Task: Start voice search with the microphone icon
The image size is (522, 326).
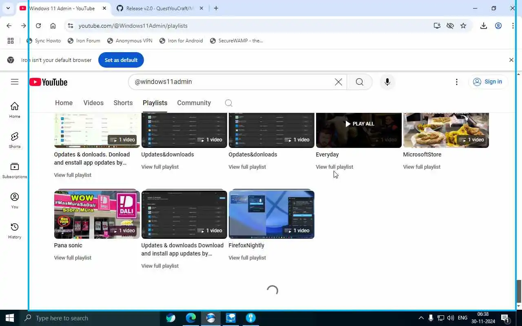Action: click(387, 82)
